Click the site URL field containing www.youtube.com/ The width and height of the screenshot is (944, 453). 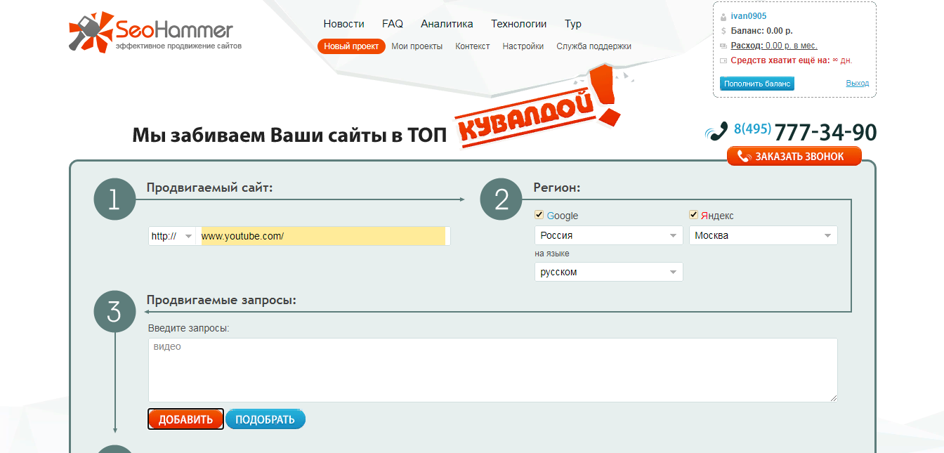click(323, 236)
